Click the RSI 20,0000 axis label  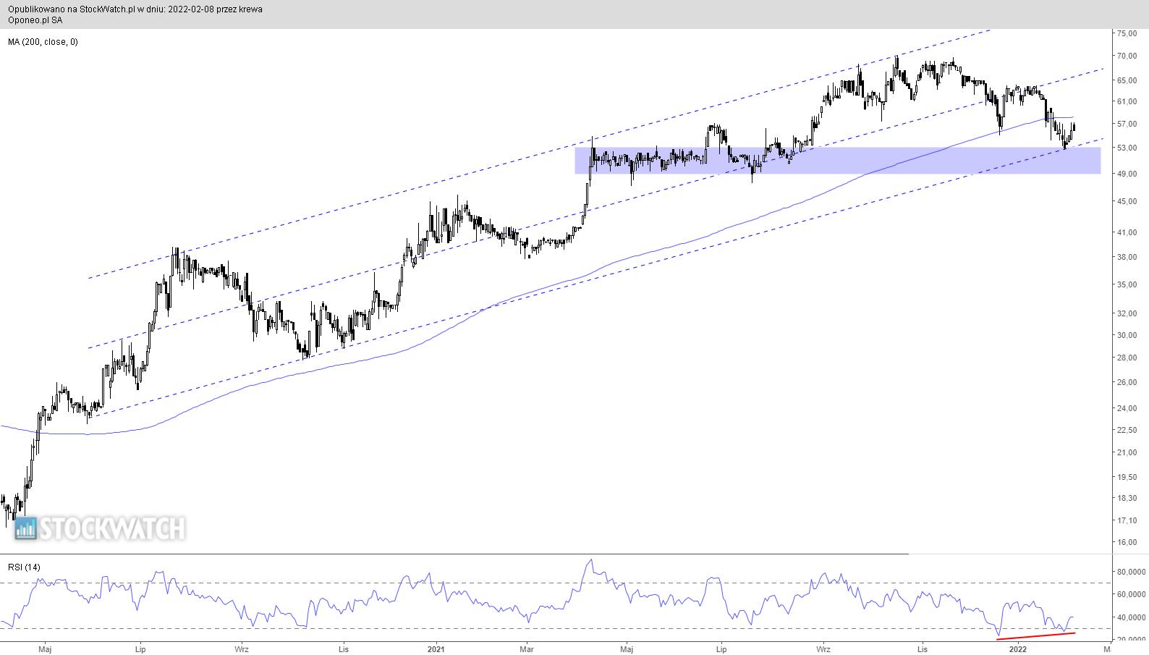(1131, 640)
